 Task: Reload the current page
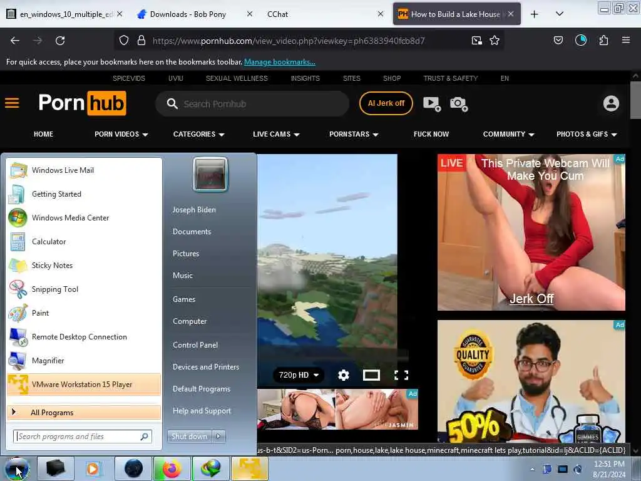[60, 41]
